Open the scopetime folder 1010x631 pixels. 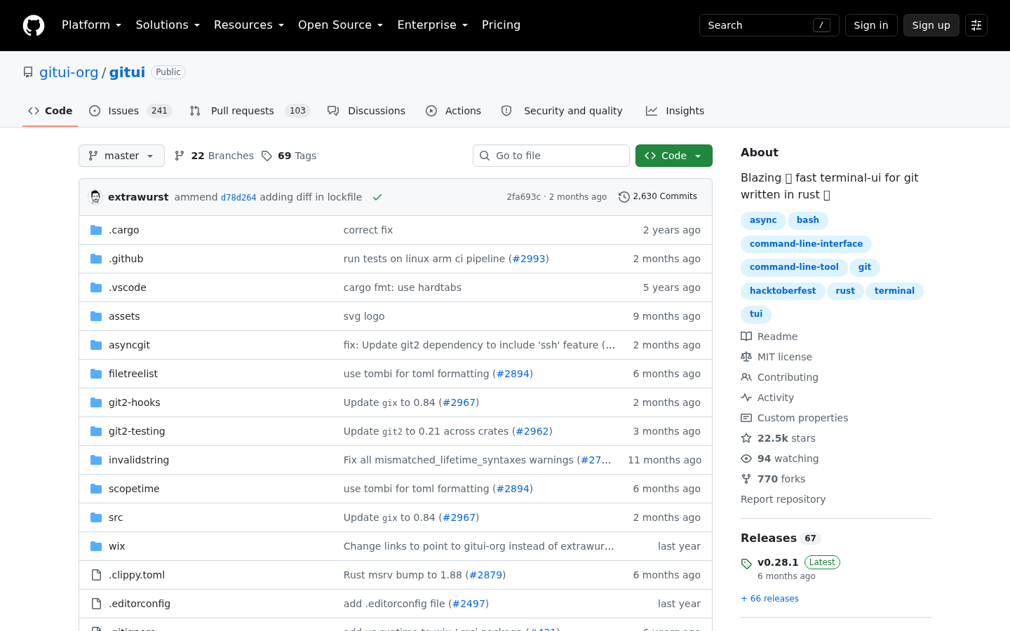[134, 489]
